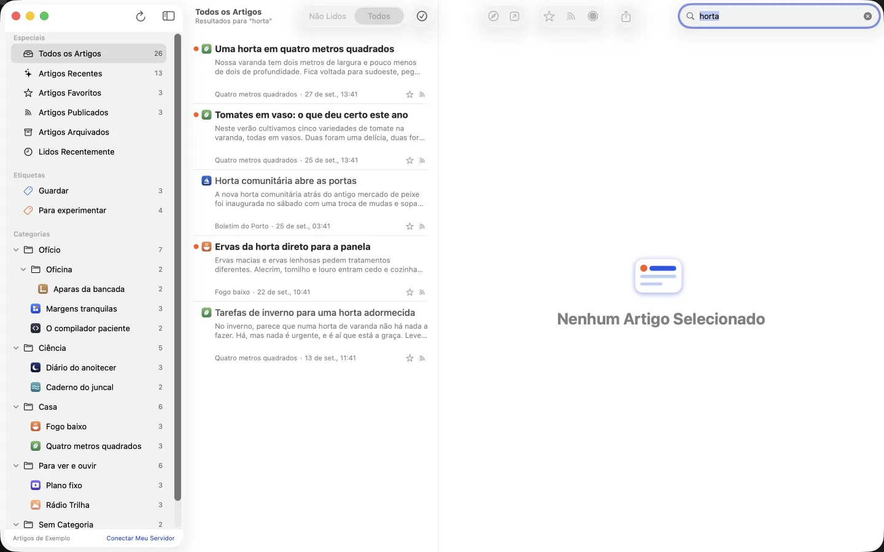Select the Para experimentar tag
884x552 pixels.
(89, 211)
